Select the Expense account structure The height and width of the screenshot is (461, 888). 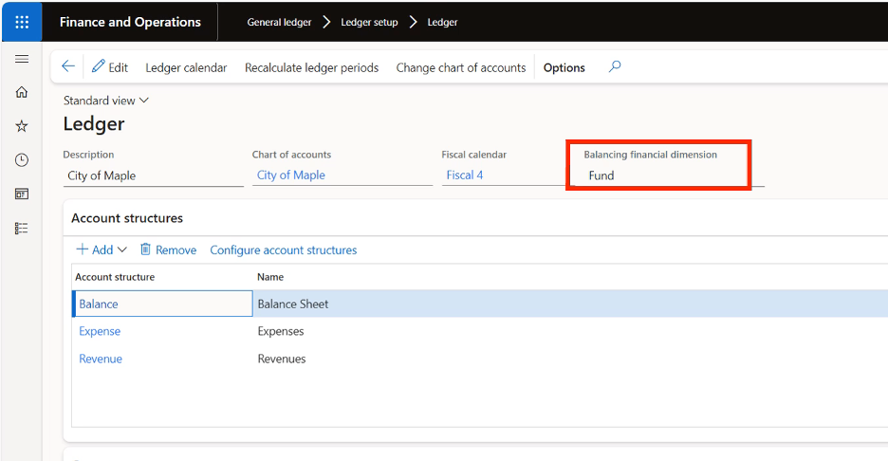(x=100, y=331)
